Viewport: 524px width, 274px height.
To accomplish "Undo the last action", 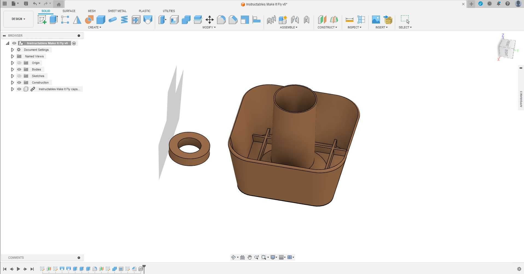I will tap(35, 4).
